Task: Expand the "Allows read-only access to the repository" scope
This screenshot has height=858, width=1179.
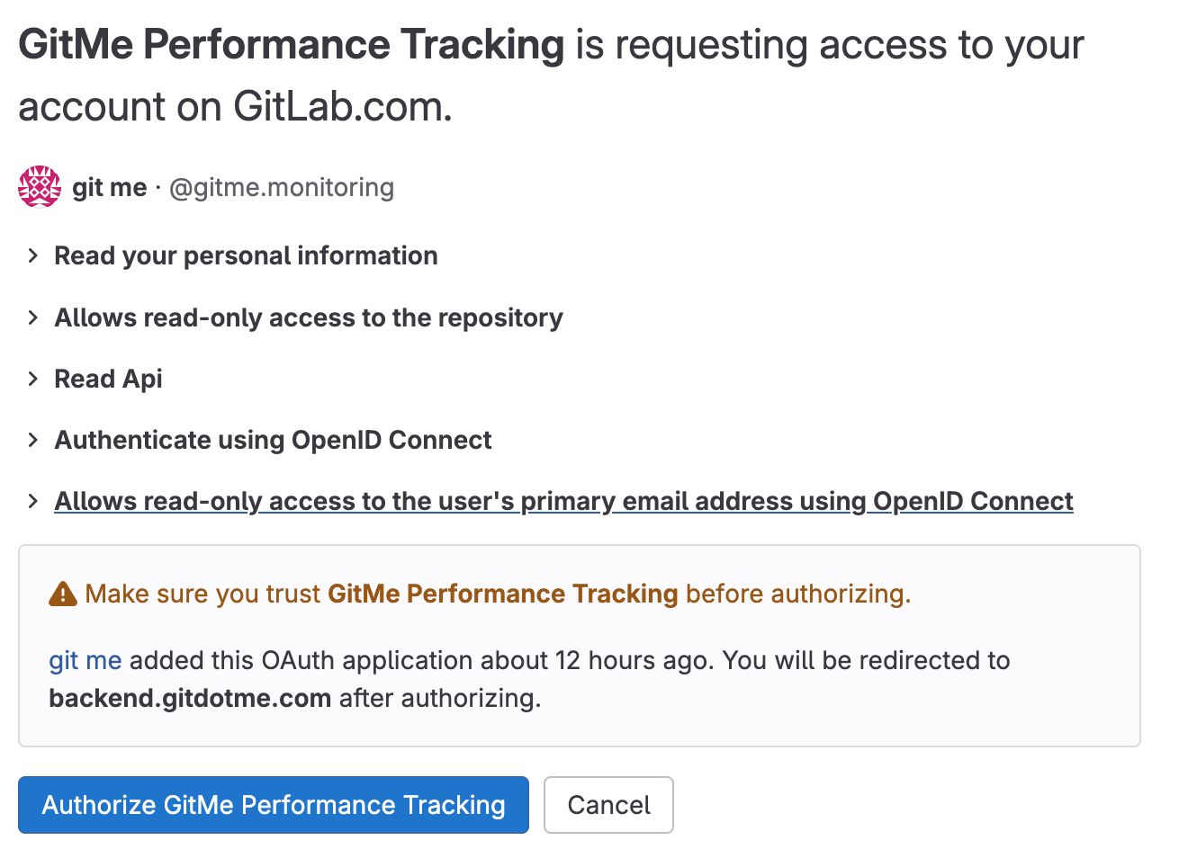Action: coord(309,317)
